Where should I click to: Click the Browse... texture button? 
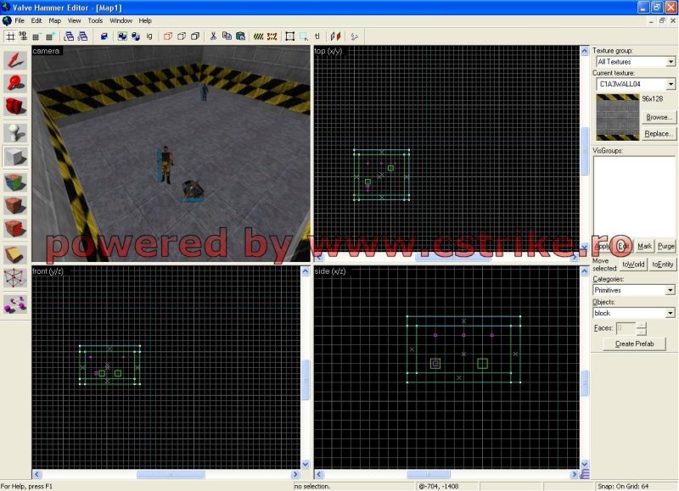(x=659, y=118)
